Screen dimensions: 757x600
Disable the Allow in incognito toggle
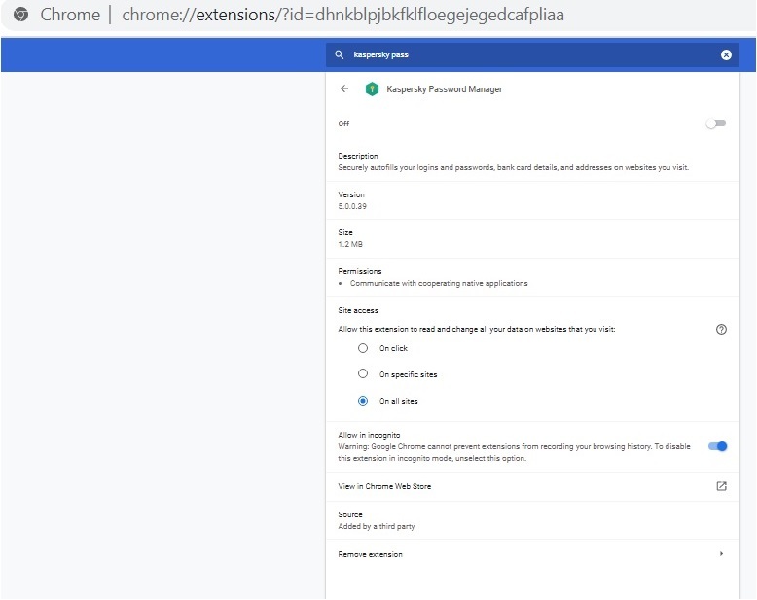[717, 446]
